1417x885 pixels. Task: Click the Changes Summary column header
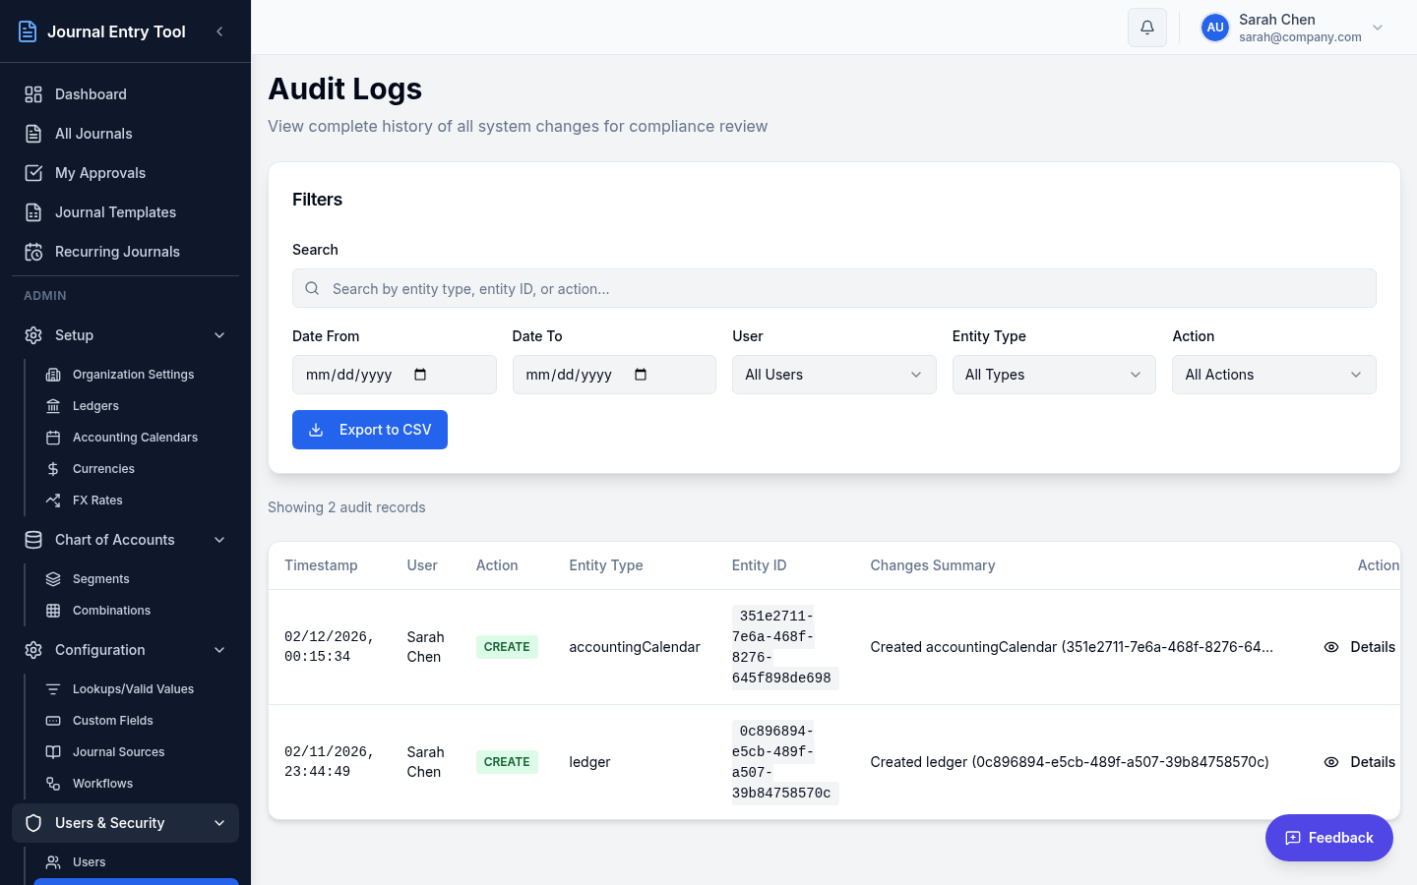932,565
